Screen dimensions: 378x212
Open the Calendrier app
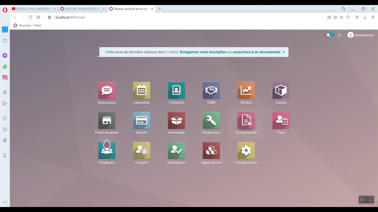[x=141, y=91]
